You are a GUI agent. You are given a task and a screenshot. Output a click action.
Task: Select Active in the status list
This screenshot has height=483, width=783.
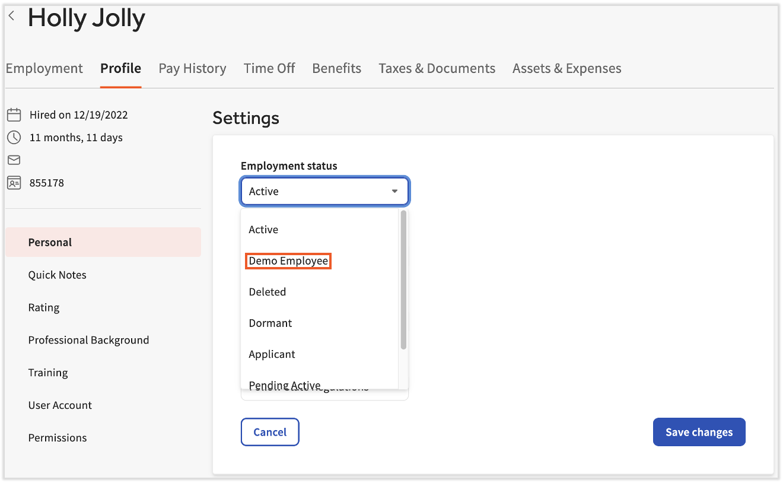click(263, 230)
